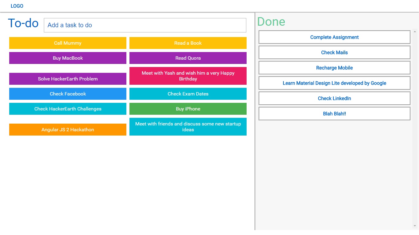Click the Yash Happy Birthday task
Image resolution: width=419 pixels, height=235 pixels.
[188, 76]
